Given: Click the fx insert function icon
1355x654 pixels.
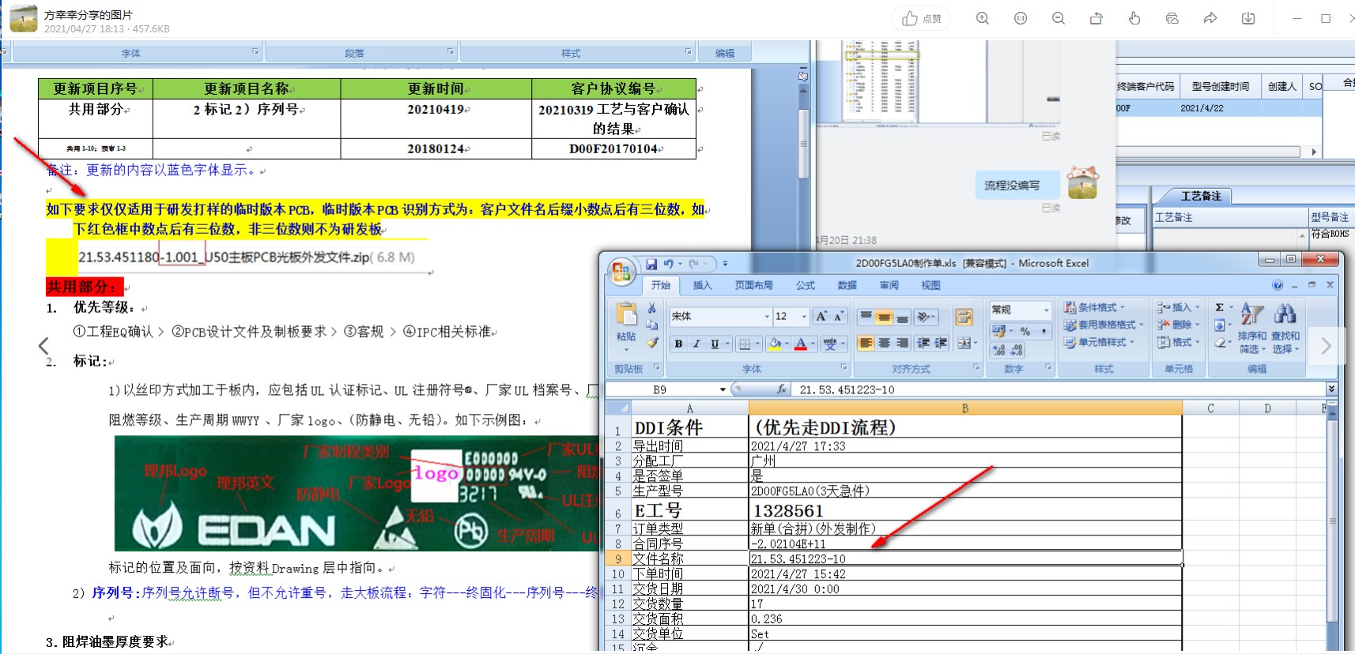Looking at the screenshot, I should tap(782, 389).
